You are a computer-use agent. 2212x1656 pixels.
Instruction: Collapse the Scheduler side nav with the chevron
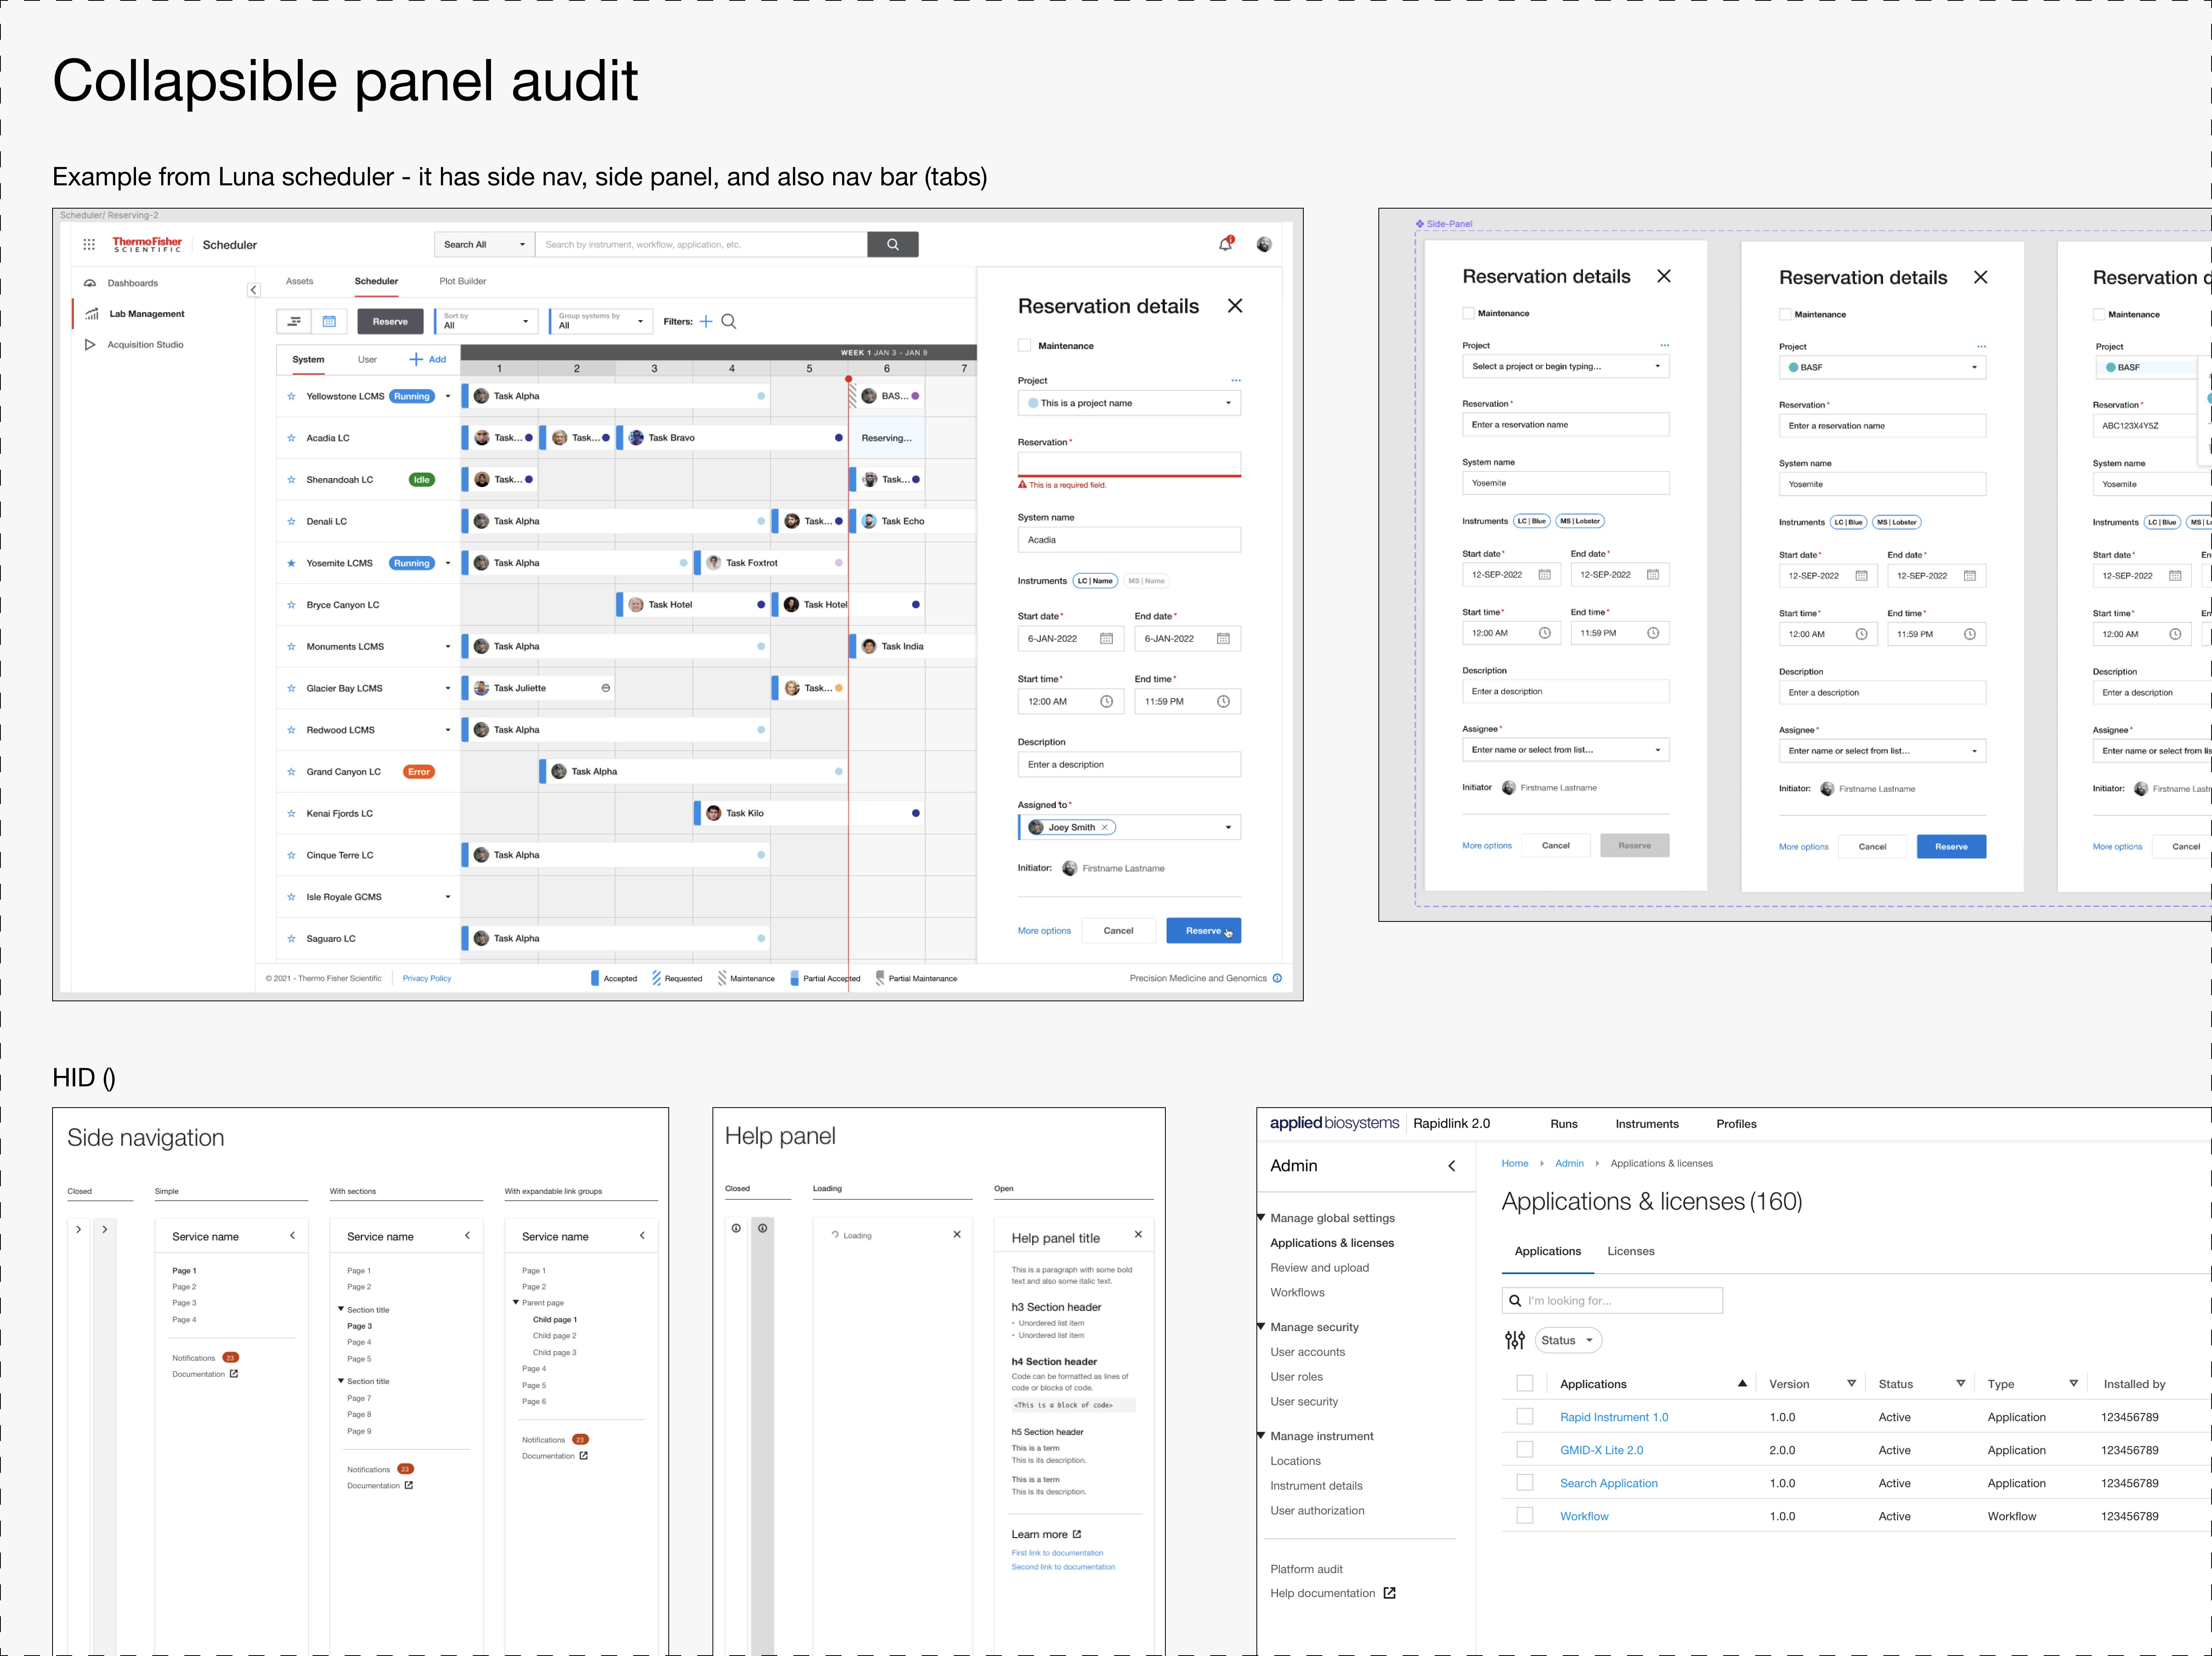(253, 290)
